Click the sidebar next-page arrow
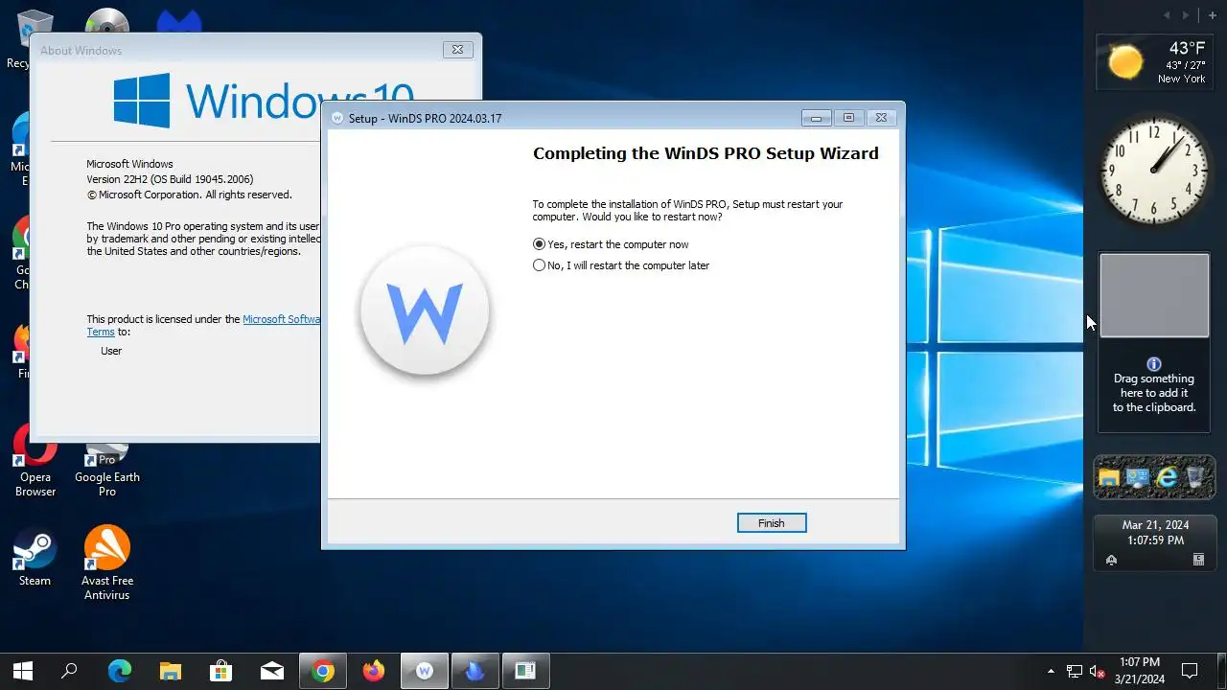Image resolution: width=1227 pixels, height=690 pixels. (x=1186, y=15)
